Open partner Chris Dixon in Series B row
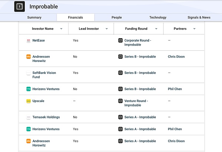 pyautogui.click(x=176, y=57)
